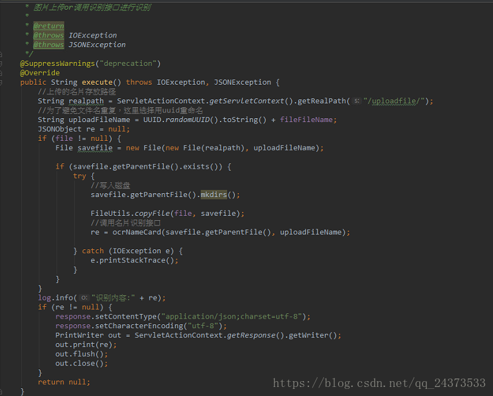Click the randomUUID method call

[187, 120]
